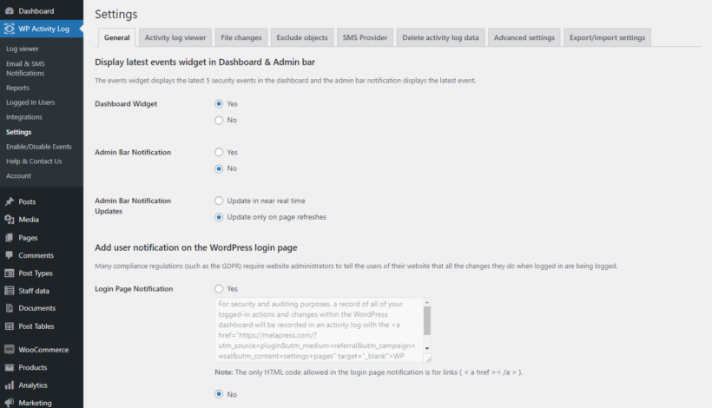712x408 pixels.
Task: Choose Update in near real time
Action: (x=219, y=201)
